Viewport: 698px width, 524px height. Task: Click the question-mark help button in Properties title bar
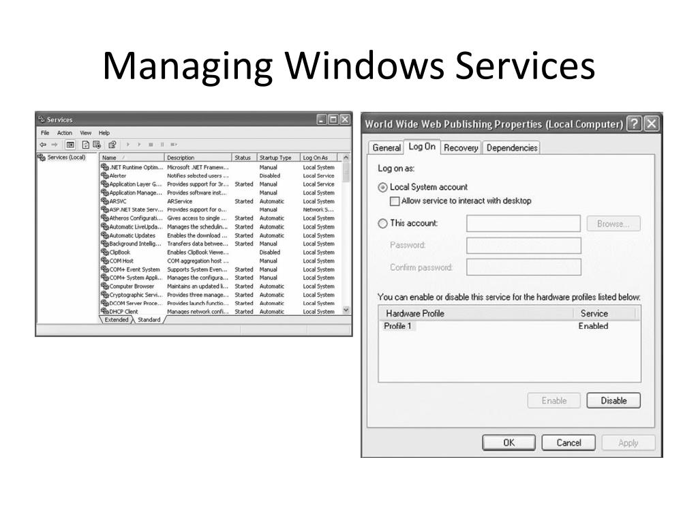click(635, 123)
